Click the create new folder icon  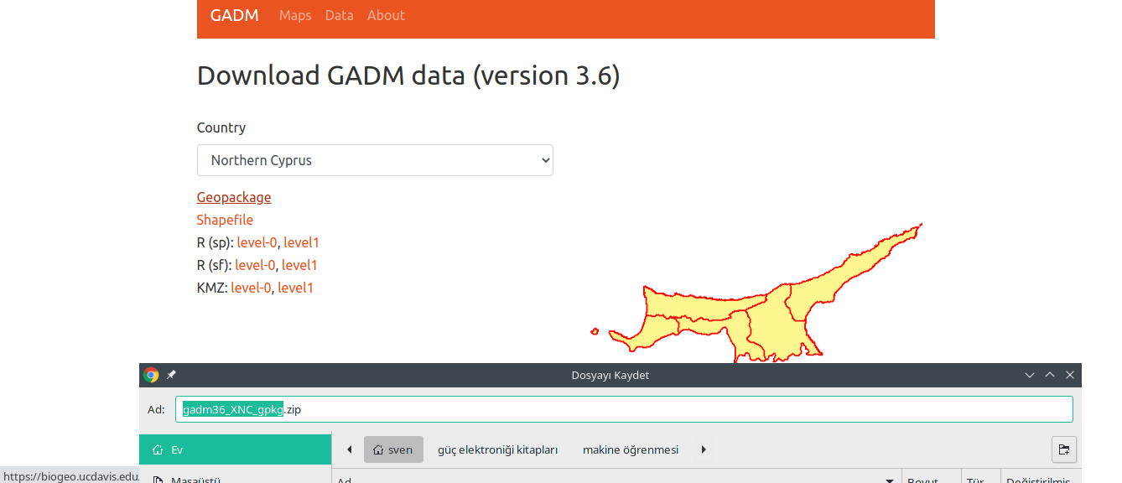(1064, 449)
